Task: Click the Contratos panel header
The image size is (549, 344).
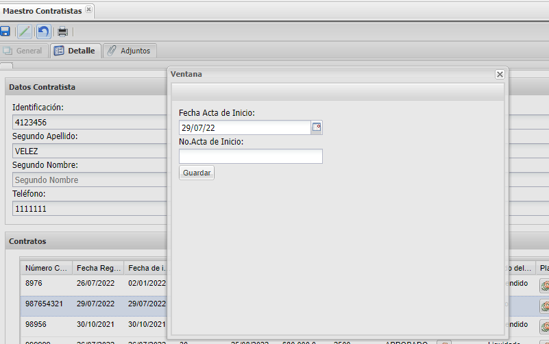Action: click(86, 241)
